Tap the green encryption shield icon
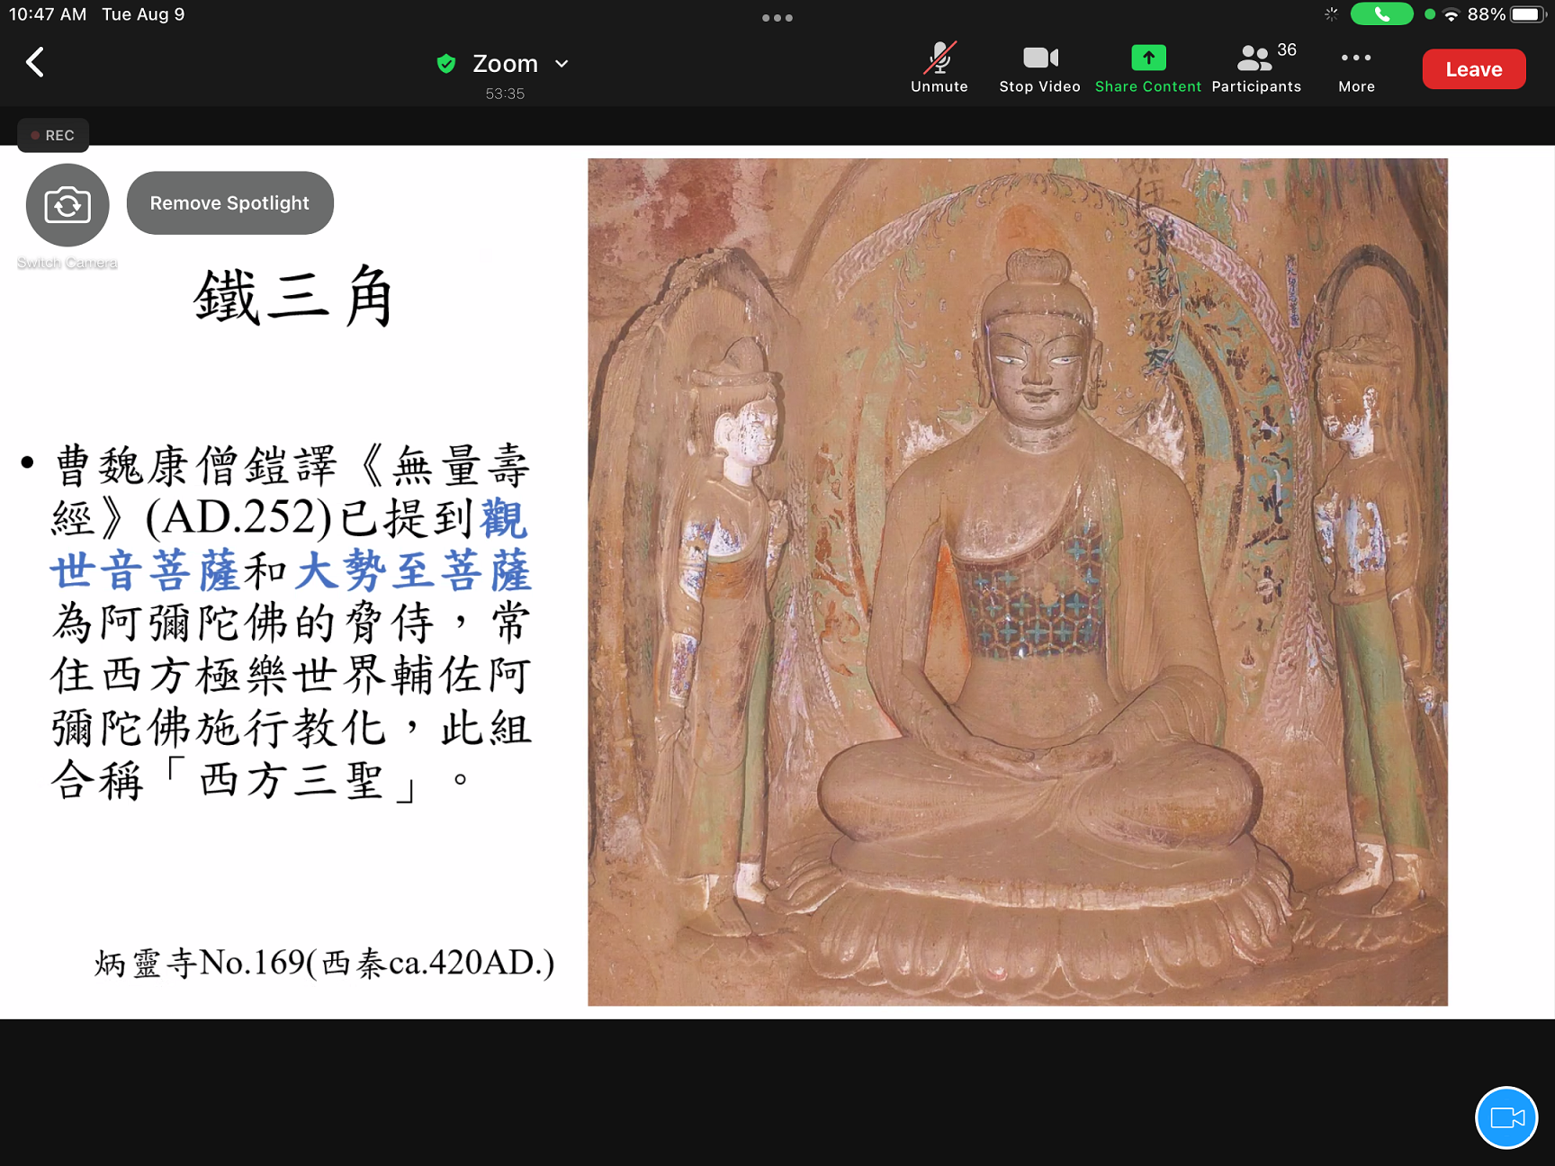1555x1166 pixels. coord(445,64)
